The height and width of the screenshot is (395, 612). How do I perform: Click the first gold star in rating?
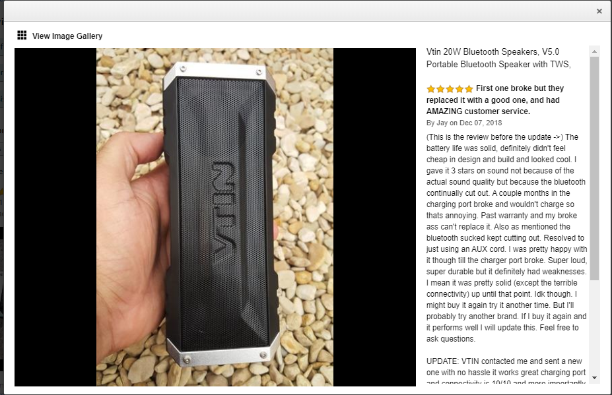(431, 89)
